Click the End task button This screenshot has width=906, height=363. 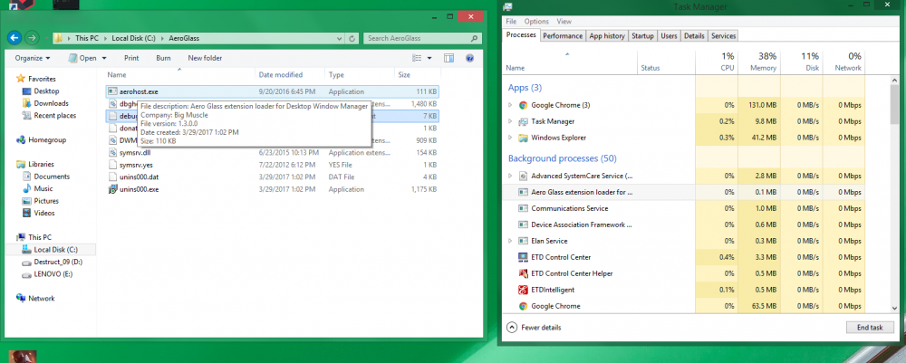click(869, 327)
